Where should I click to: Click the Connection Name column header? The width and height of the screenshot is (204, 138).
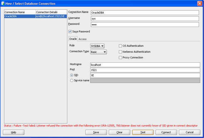pyautogui.click(x=20, y=12)
